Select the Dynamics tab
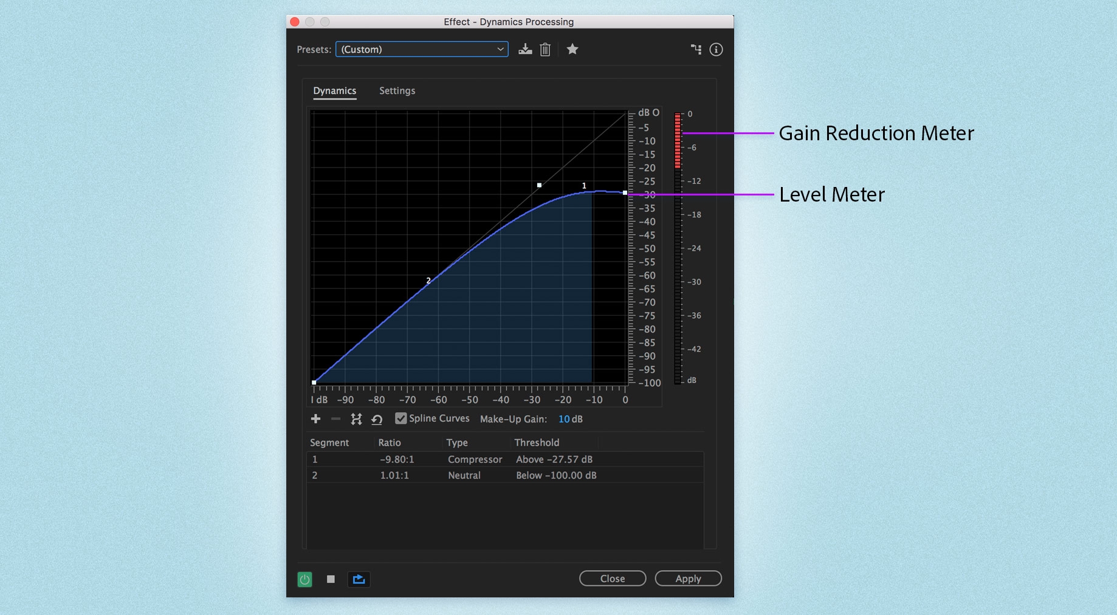 [x=334, y=90]
